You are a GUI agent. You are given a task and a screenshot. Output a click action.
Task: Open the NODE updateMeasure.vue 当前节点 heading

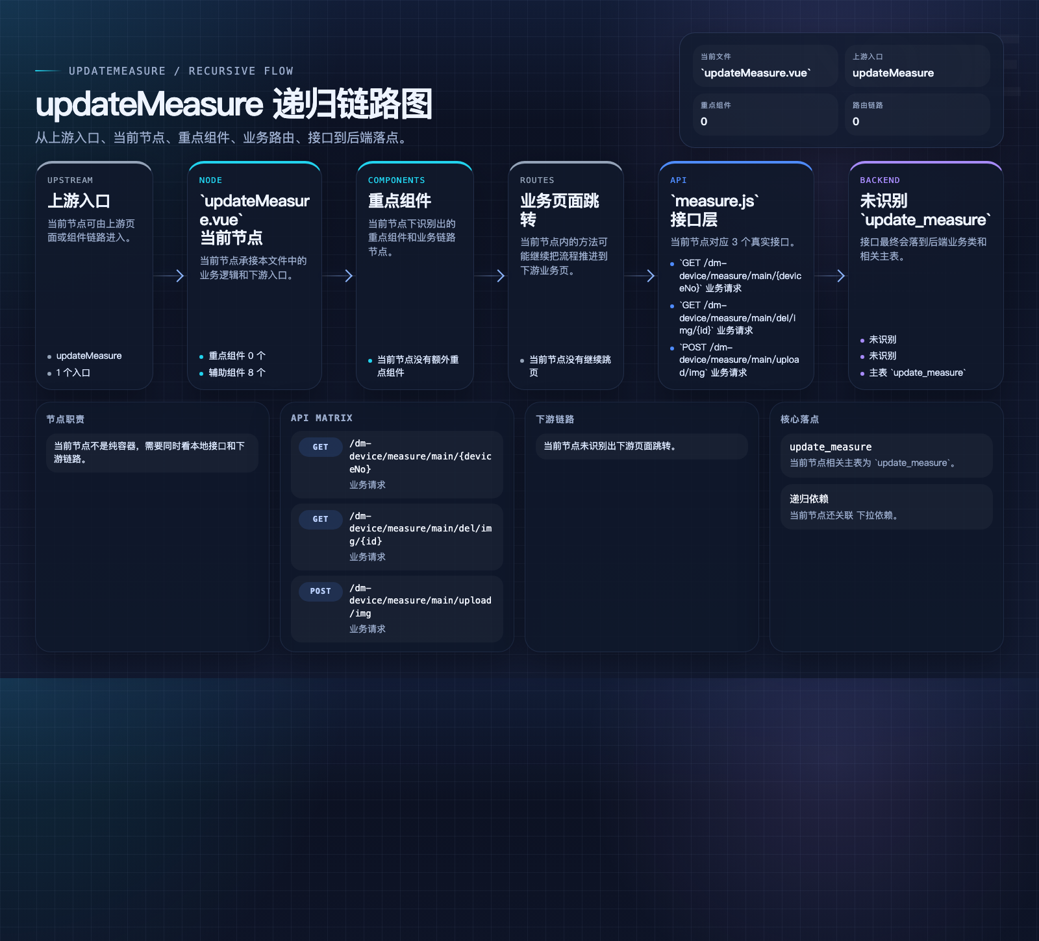tap(255, 219)
